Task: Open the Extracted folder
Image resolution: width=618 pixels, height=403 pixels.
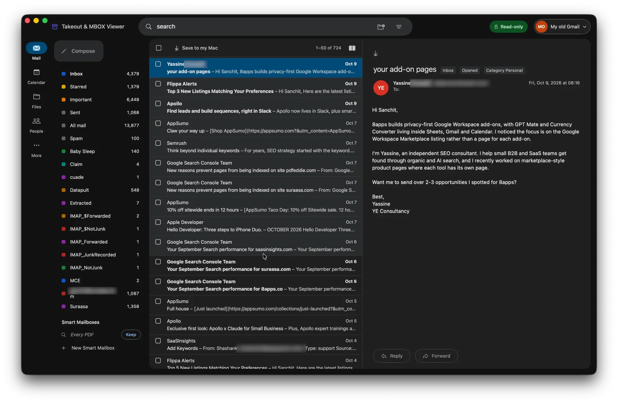Action: [100, 203]
